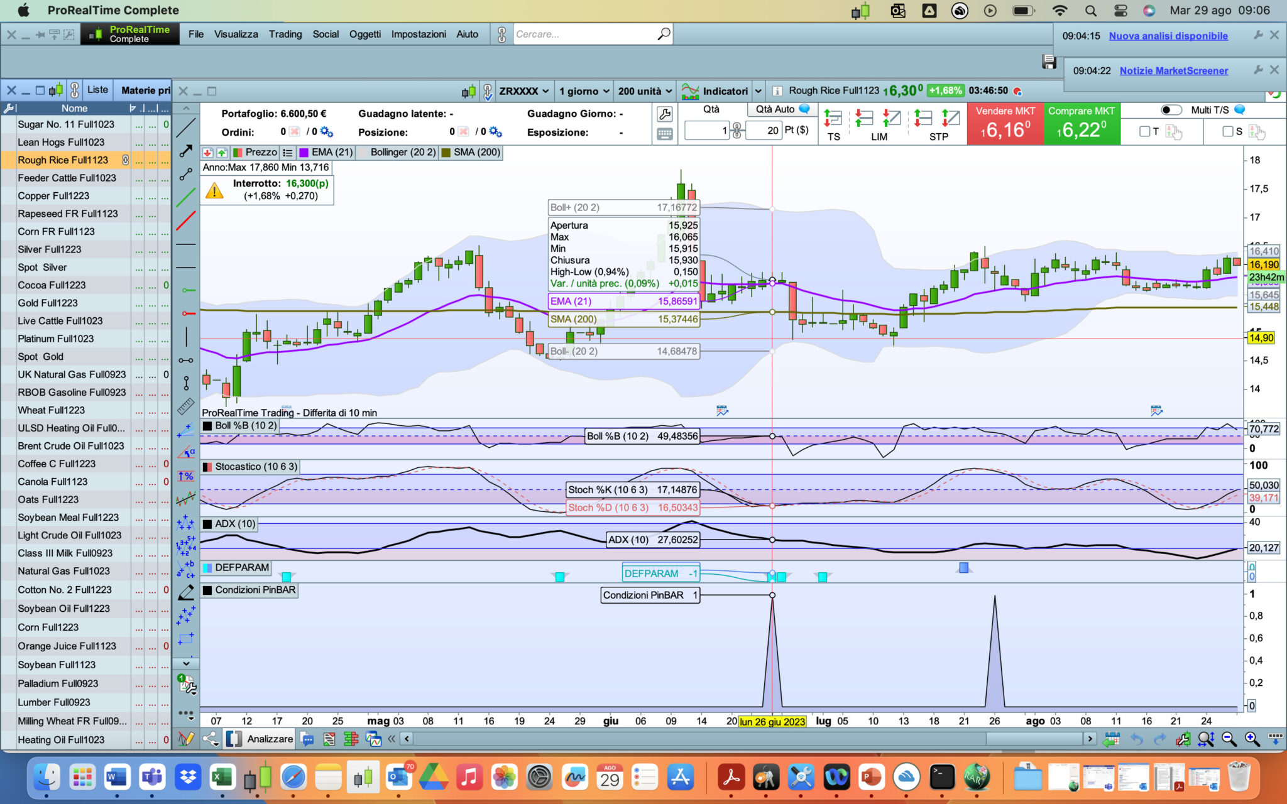Open the 1 giorno timeframe dropdown
The width and height of the screenshot is (1287, 804).
coord(584,91)
